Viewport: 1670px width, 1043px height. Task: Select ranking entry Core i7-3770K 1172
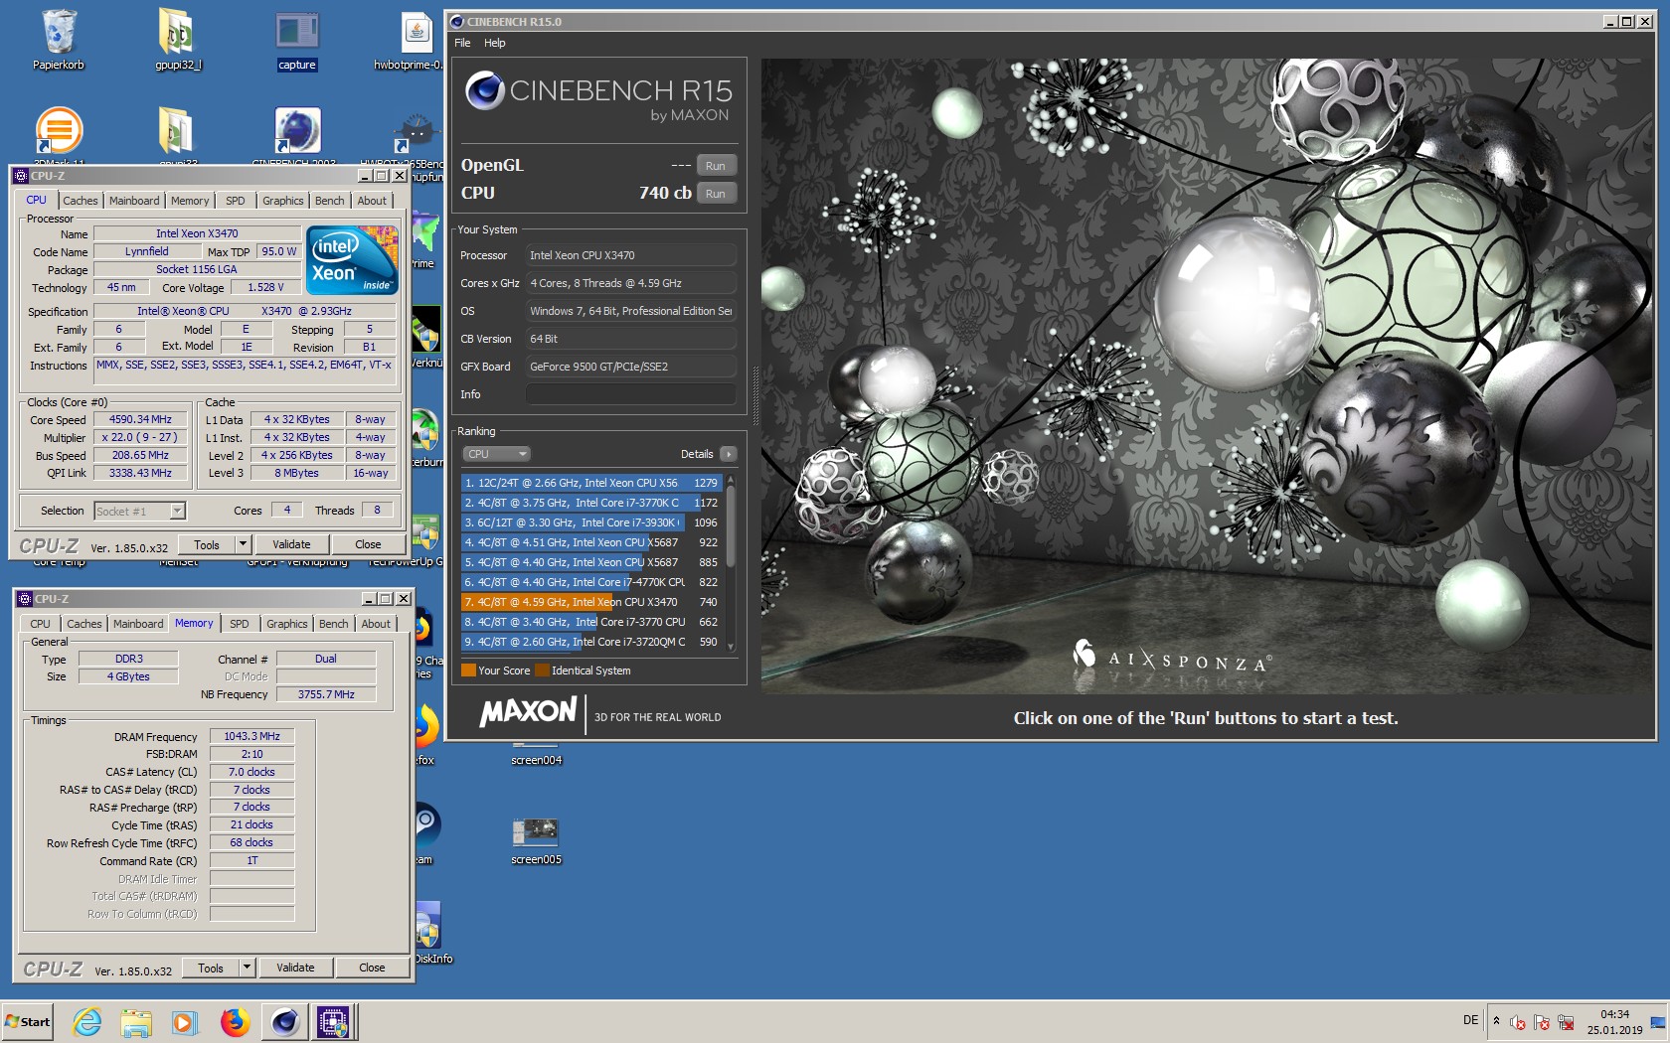[x=591, y=503]
